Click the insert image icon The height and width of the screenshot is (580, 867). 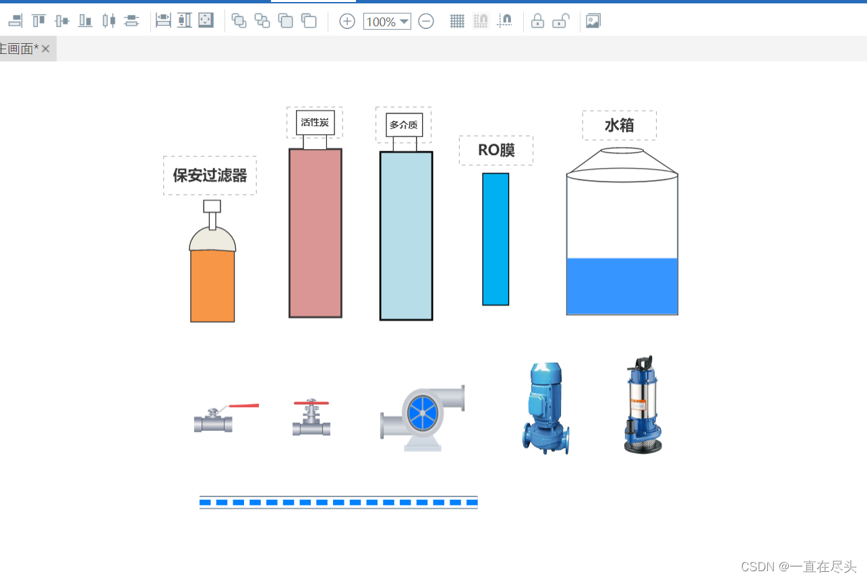pyautogui.click(x=592, y=21)
